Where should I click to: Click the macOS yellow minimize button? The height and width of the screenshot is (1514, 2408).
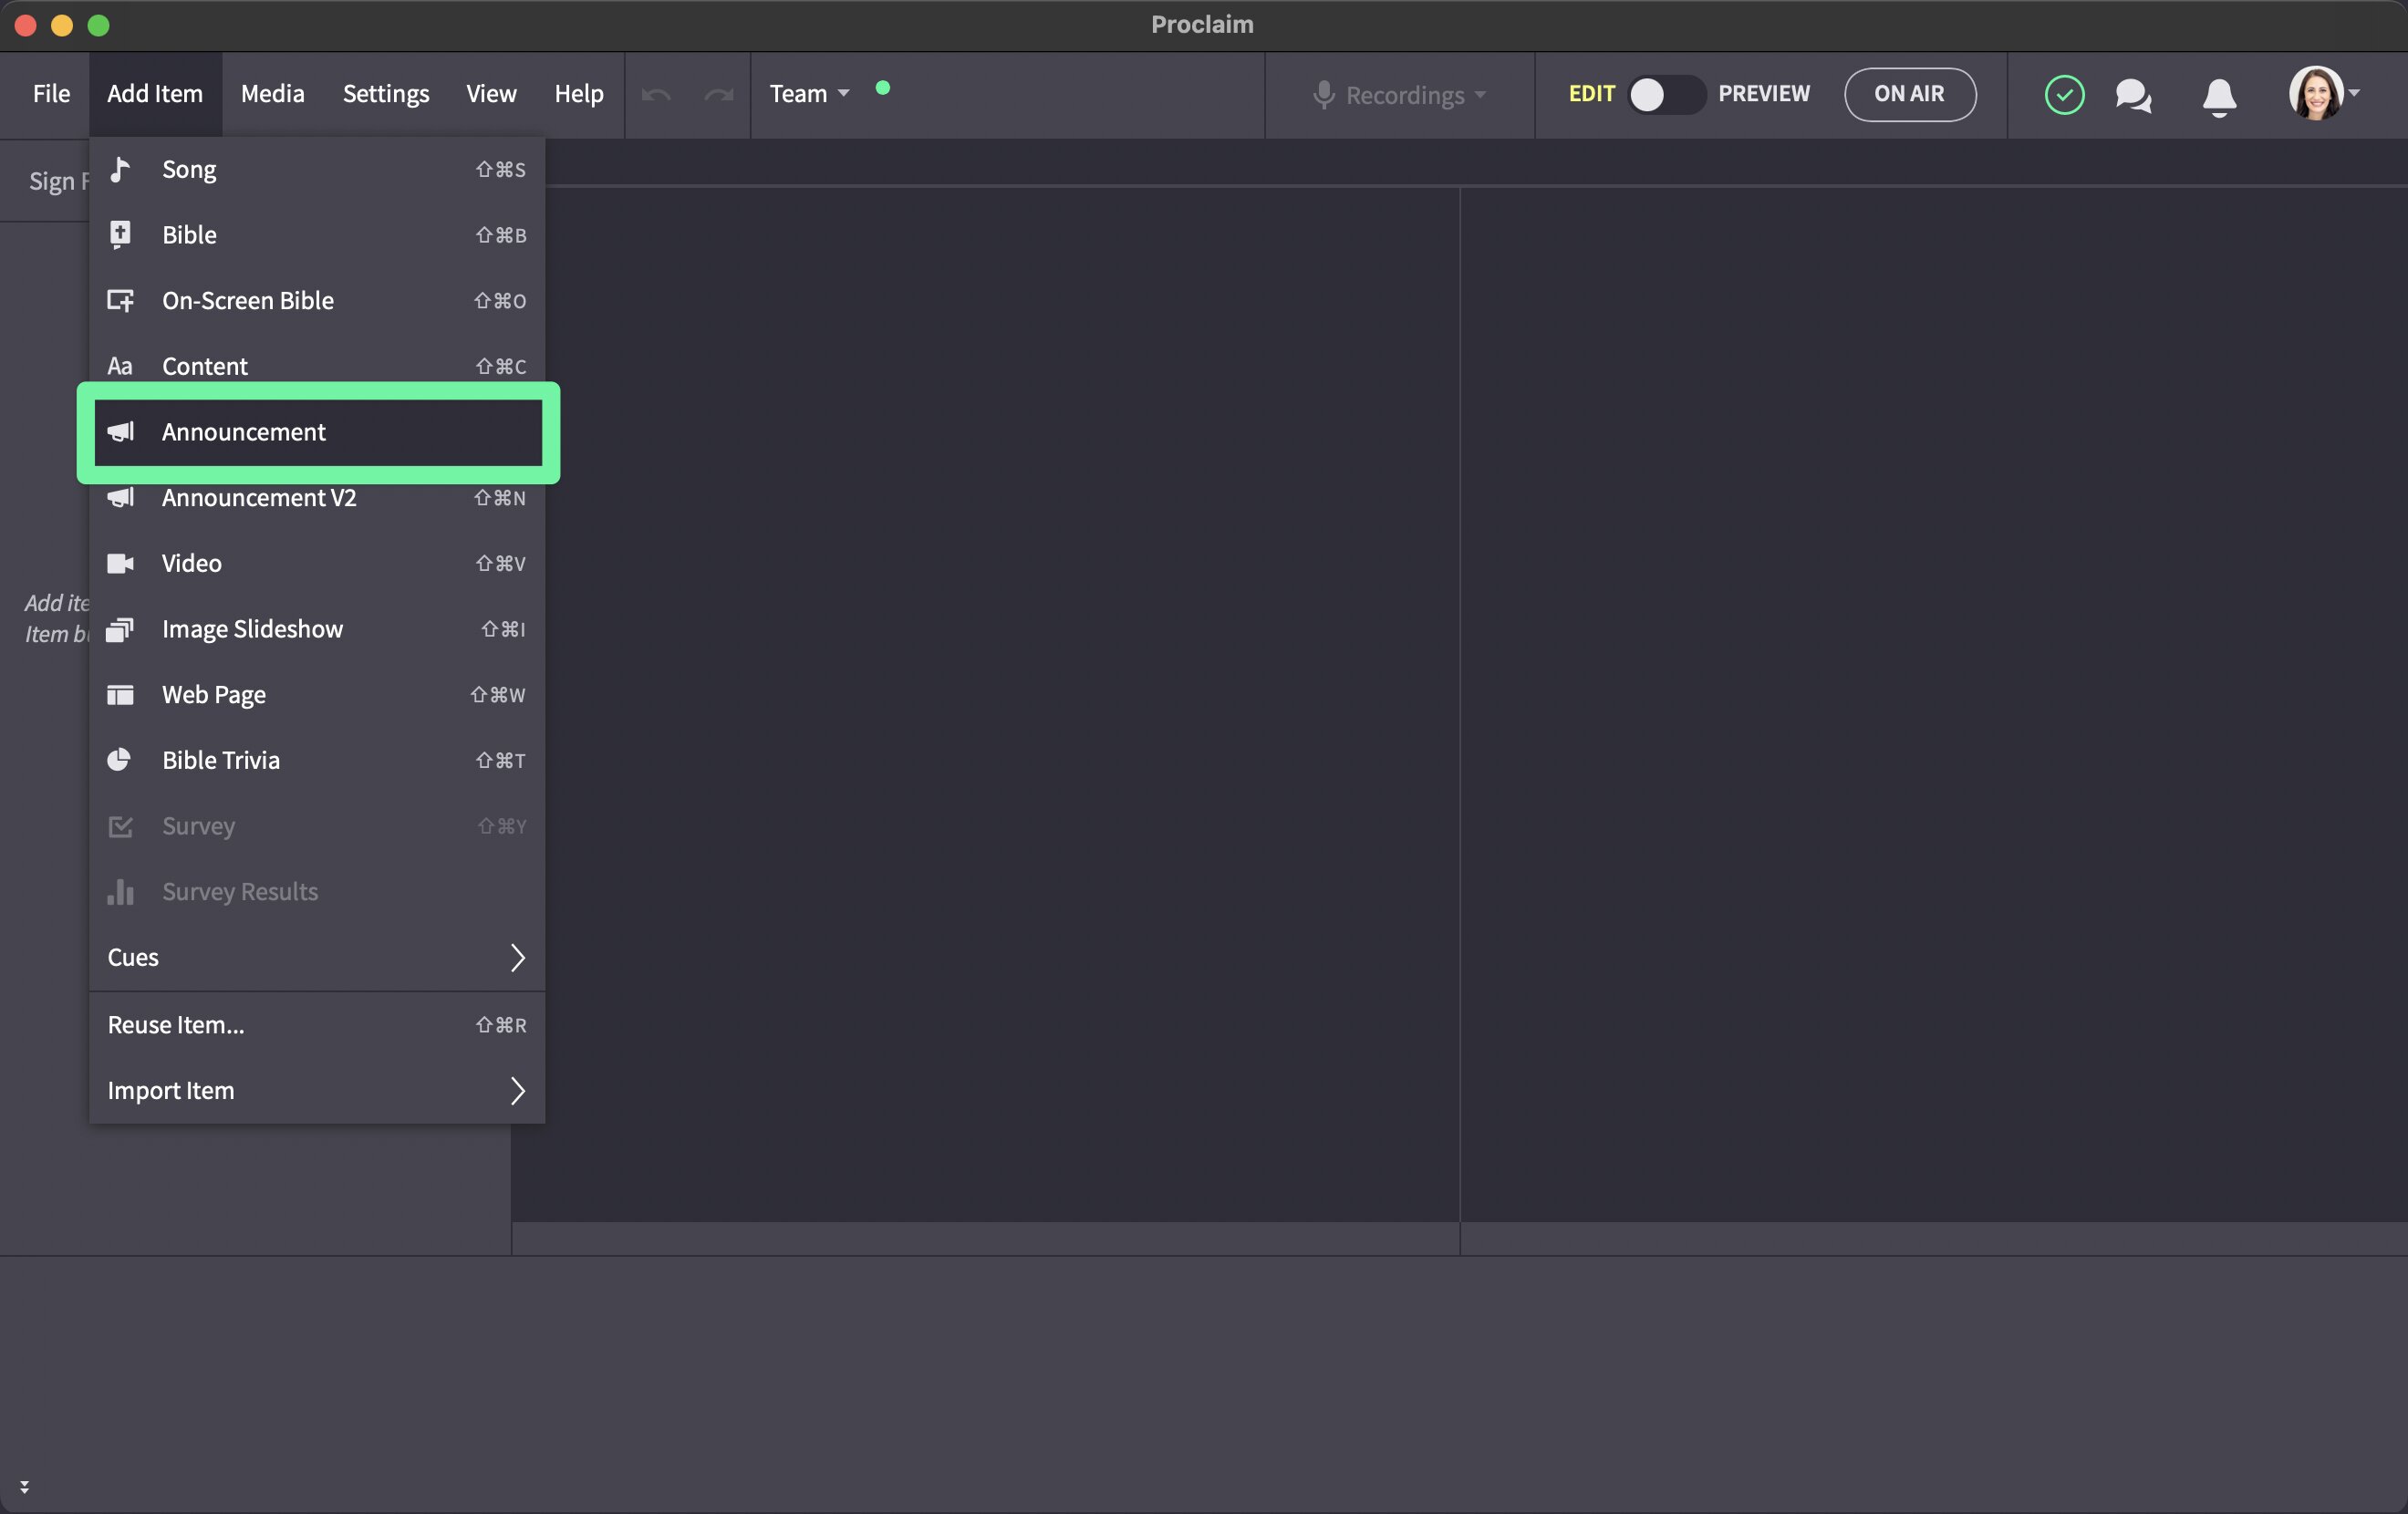point(62,25)
